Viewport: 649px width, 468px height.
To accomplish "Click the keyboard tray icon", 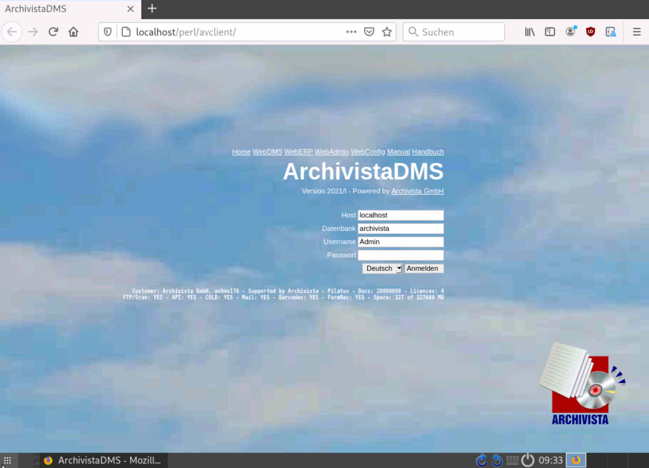I will (512, 460).
